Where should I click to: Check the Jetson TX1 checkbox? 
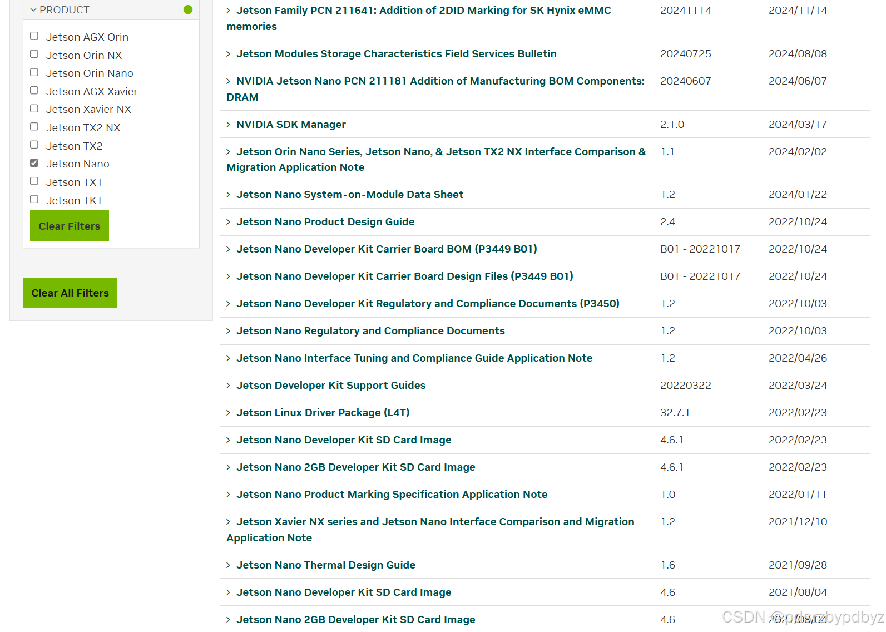point(34,181)
